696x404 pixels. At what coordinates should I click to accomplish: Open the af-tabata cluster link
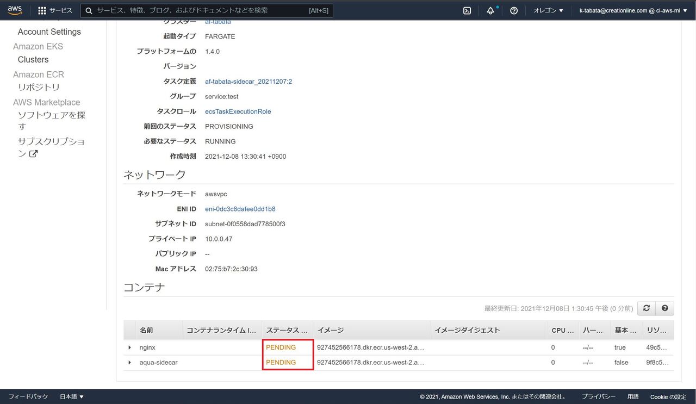point(217,22)
